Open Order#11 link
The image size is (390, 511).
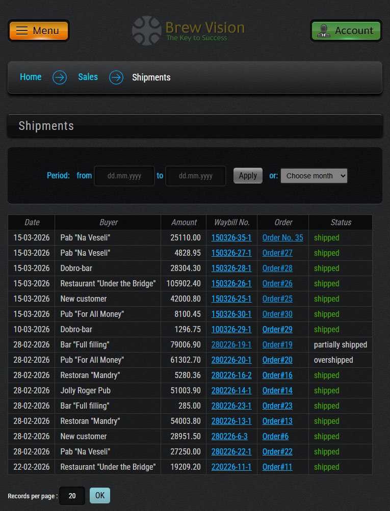click(277, 467)
